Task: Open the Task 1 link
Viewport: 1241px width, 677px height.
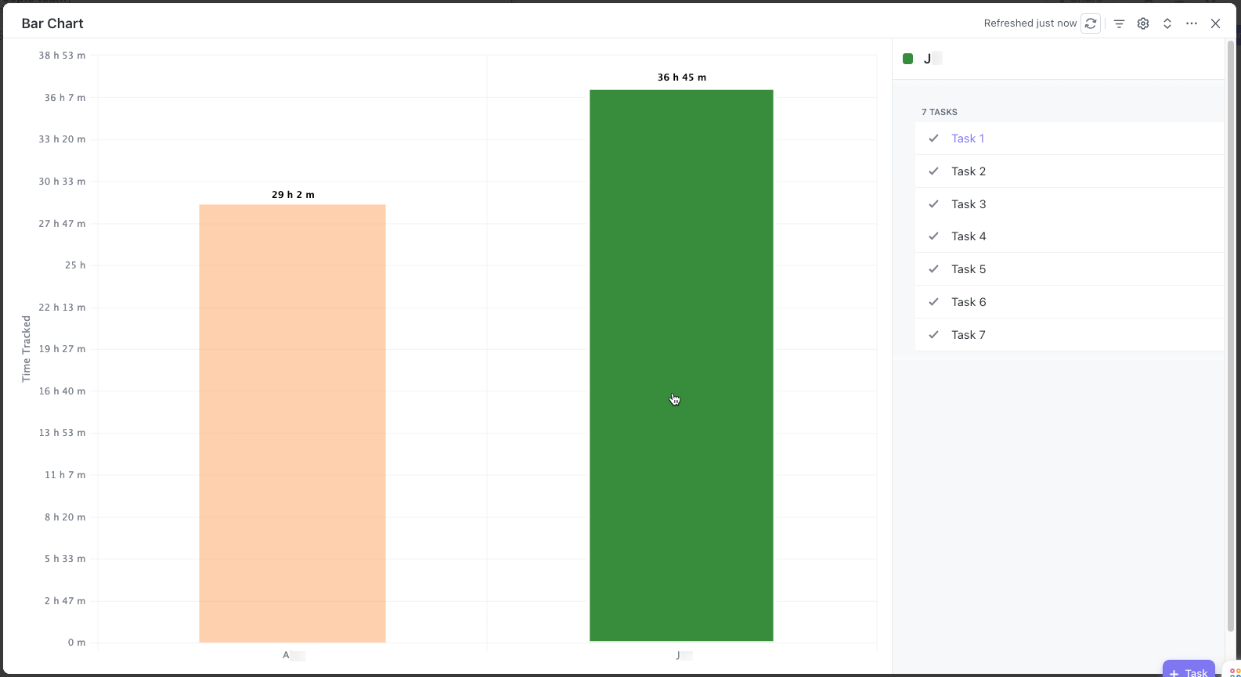Action: coord(968,138)
